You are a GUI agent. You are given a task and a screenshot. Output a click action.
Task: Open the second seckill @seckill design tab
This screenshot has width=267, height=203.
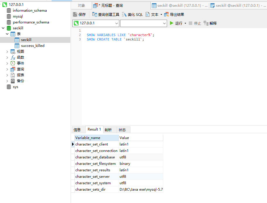click(x=238, y=6)
